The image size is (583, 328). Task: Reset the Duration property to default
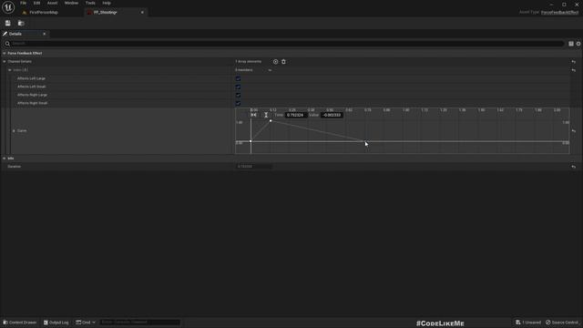pyautogui.click(x=574, y=167)
